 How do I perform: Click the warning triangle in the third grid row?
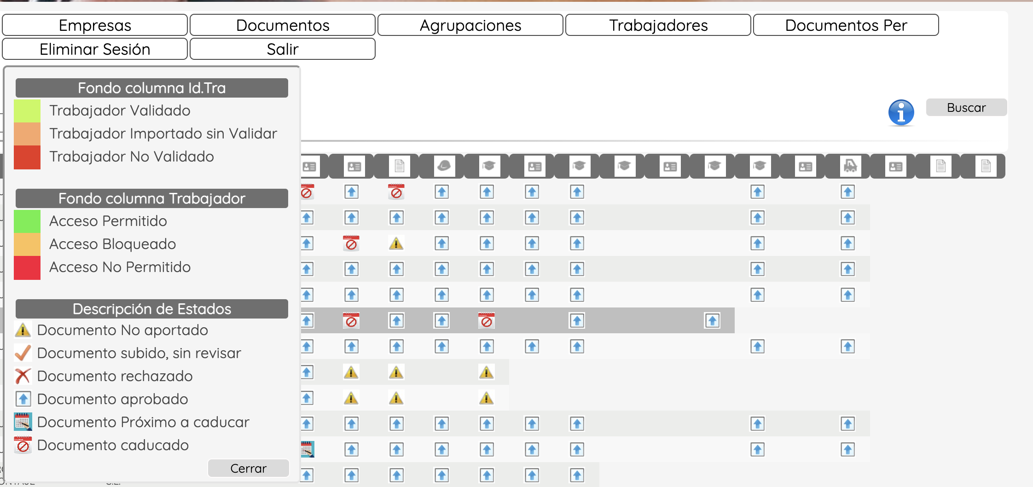[x=396, y=243]
